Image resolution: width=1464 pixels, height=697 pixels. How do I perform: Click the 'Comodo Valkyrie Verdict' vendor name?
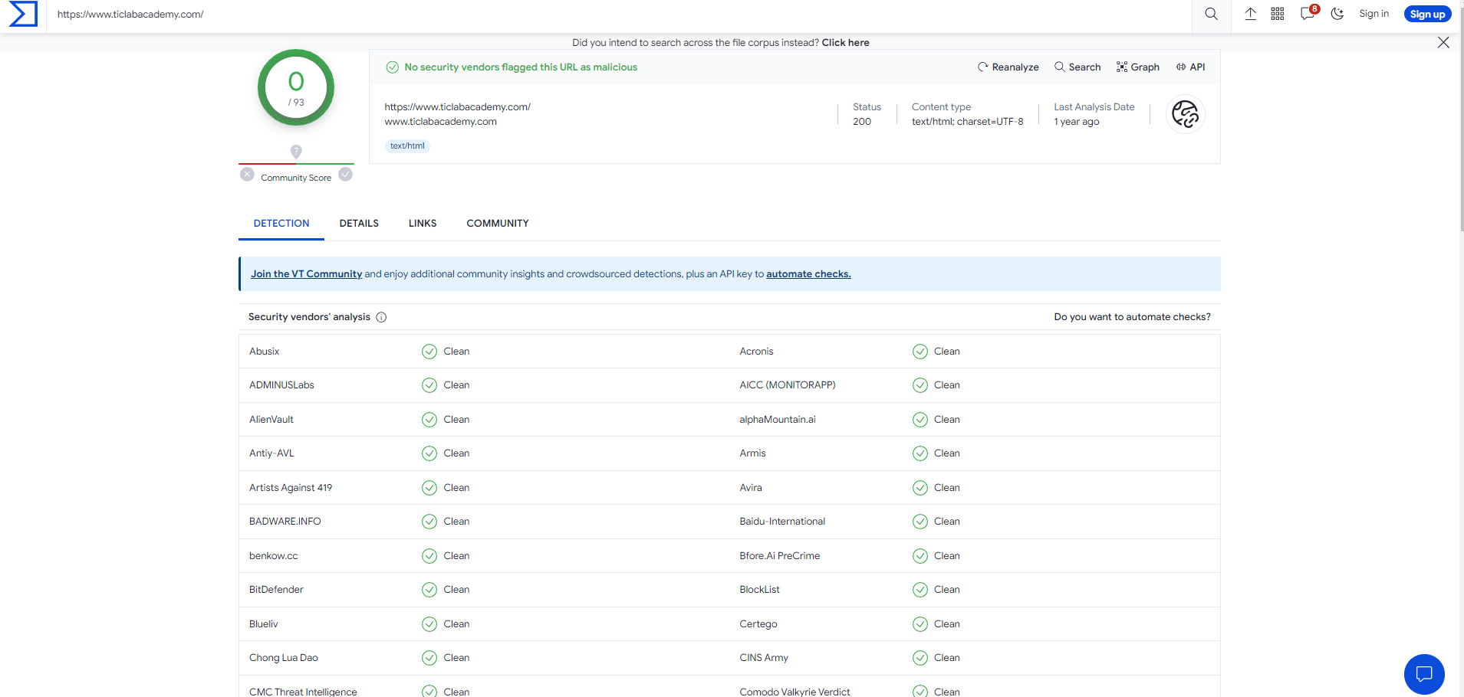795,692
